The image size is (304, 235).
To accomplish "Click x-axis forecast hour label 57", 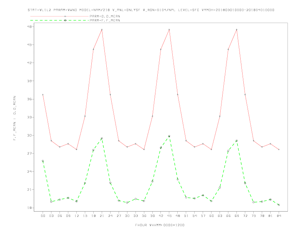I will tap(203, 216).
